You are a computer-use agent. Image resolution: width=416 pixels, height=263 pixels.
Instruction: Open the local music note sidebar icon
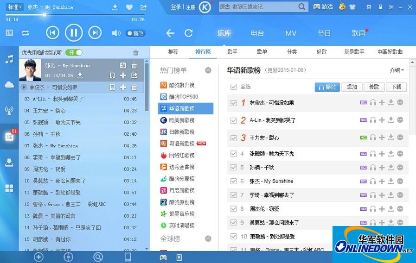point(9,59)
